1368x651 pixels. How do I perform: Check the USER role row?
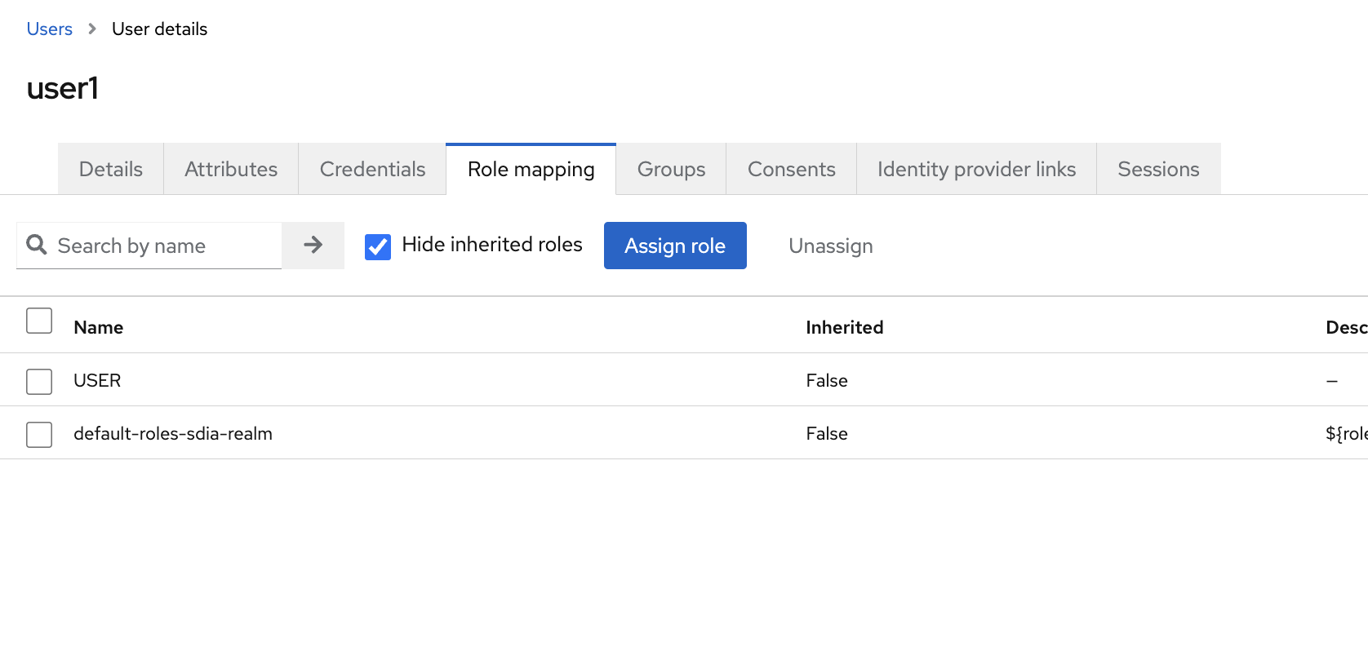tap(39, 381)
